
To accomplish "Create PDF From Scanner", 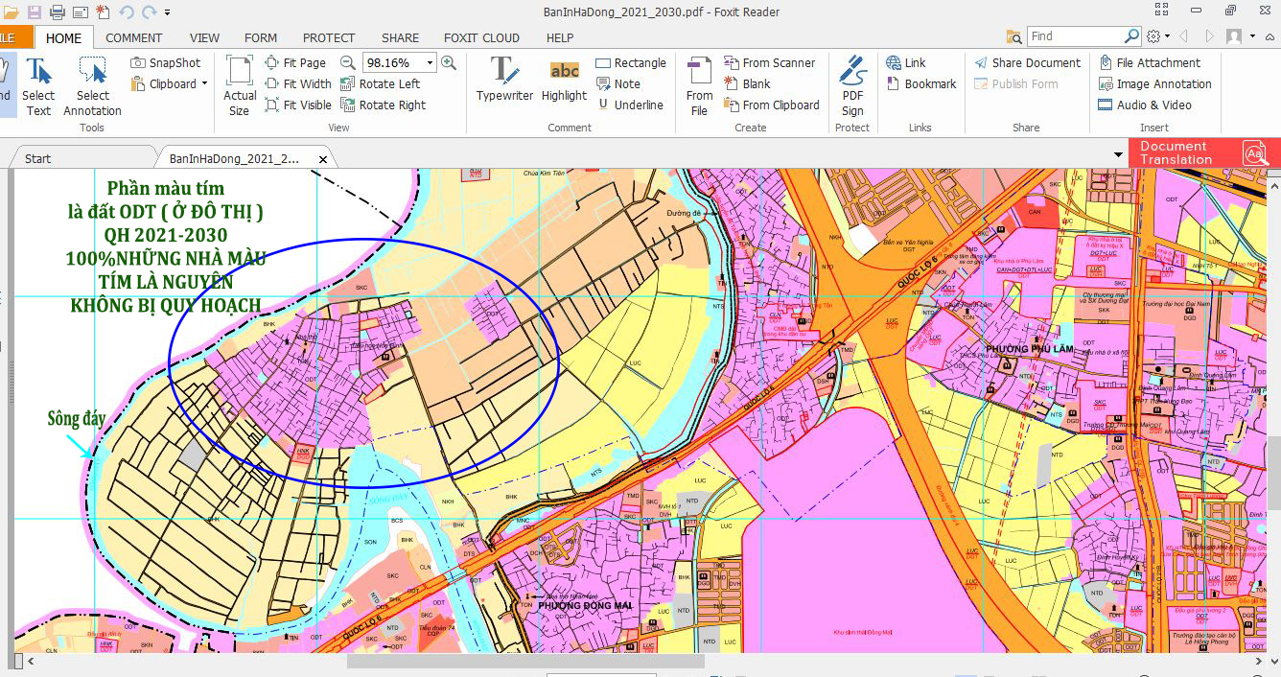I will 770,62.
